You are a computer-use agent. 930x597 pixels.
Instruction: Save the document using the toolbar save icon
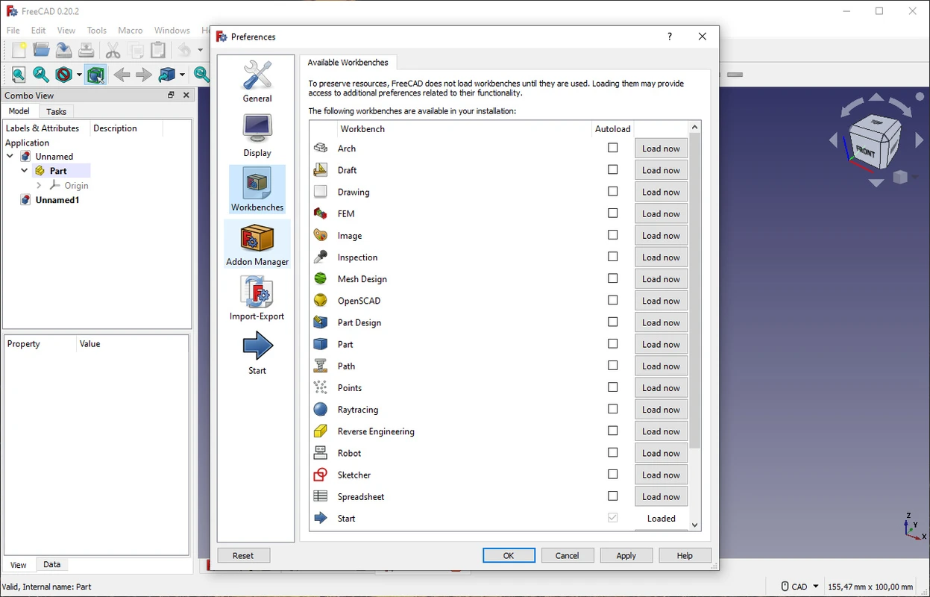click(64, 51)
